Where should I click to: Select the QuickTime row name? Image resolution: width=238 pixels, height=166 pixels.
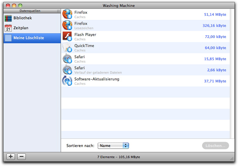(x=84, y=46)
